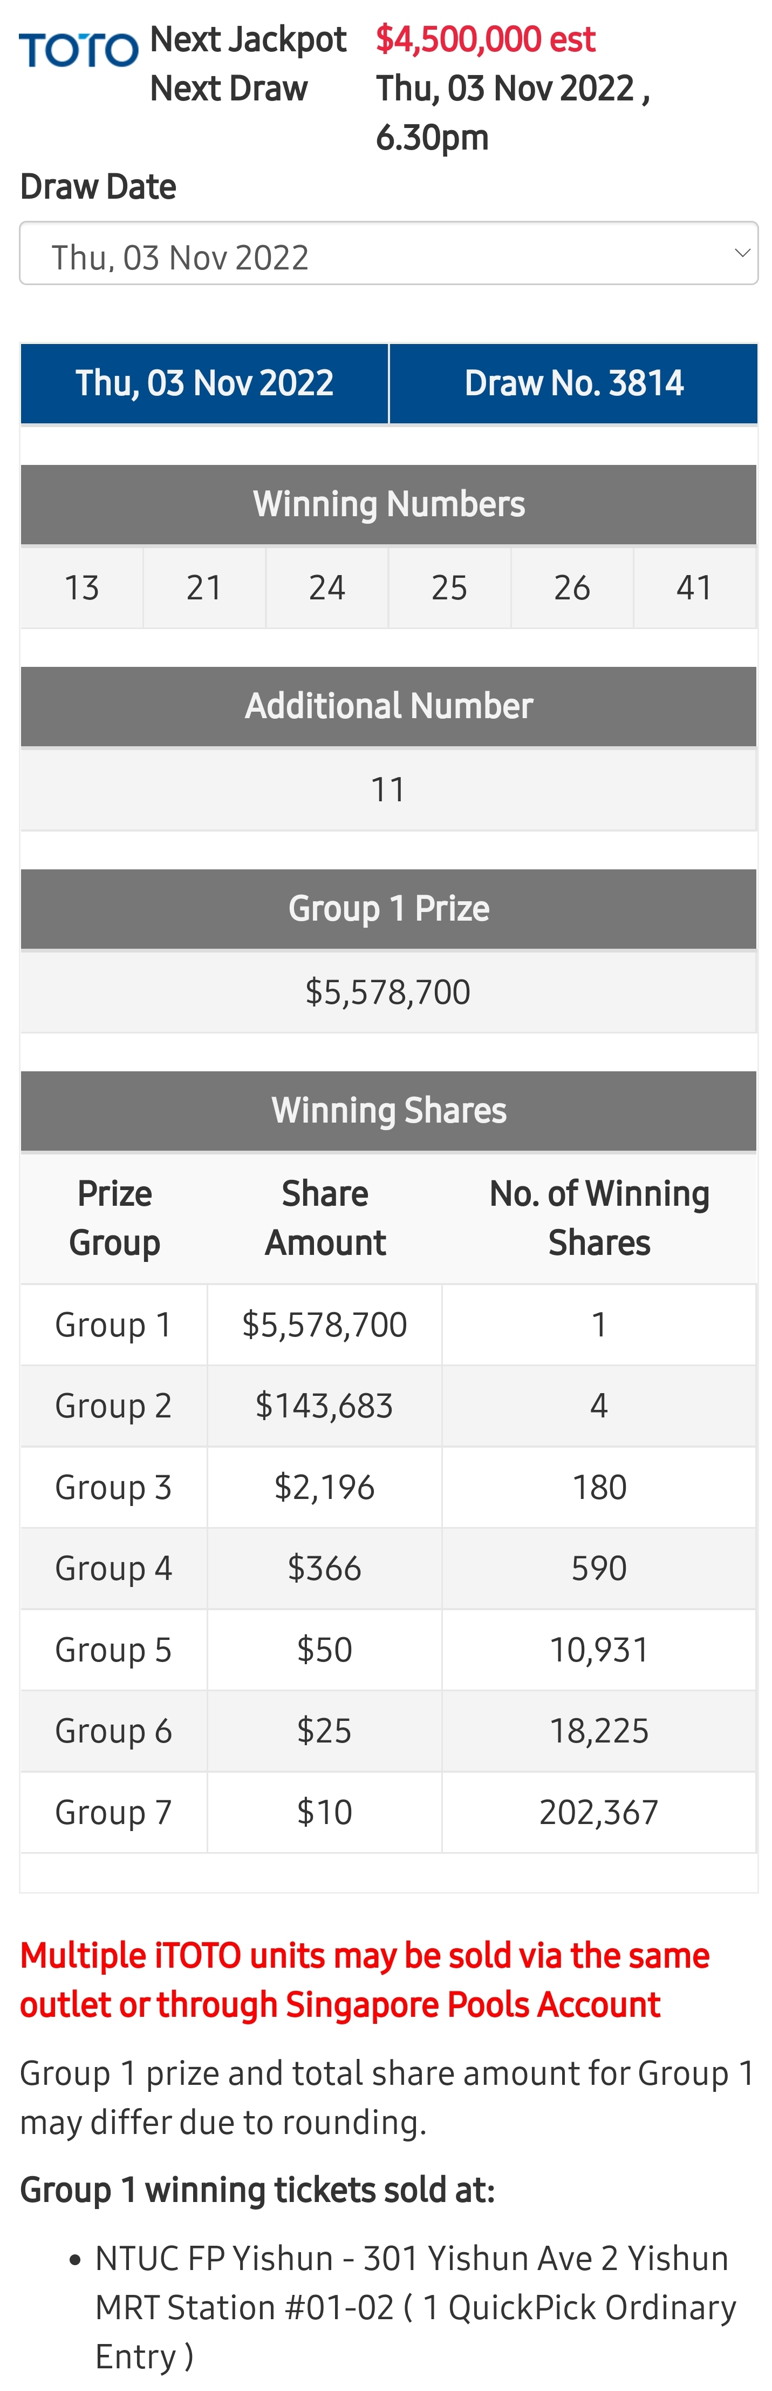
Task: Click the red iTOTO units notice
Action: pos(365,1980)
